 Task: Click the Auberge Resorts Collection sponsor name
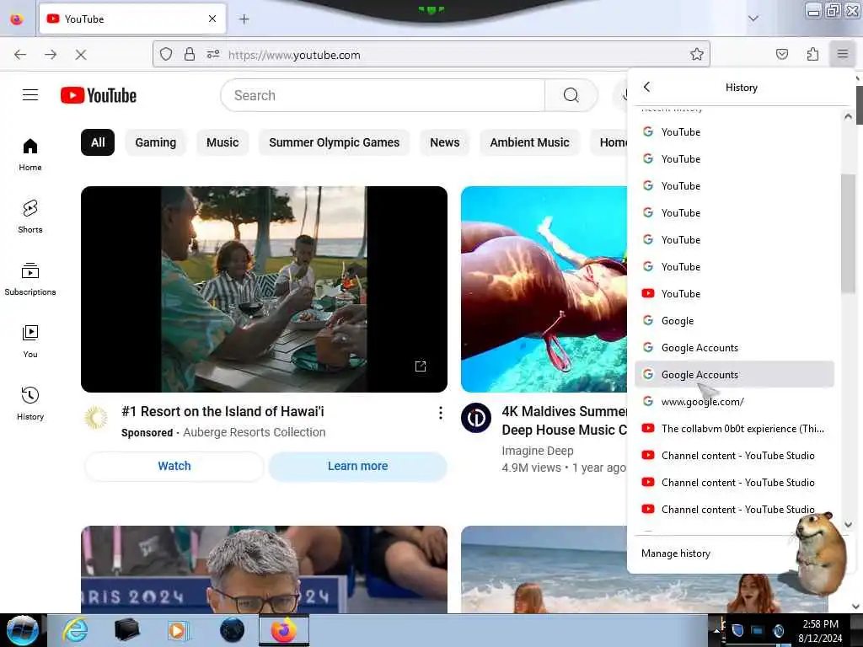click(x=255, y=432)
